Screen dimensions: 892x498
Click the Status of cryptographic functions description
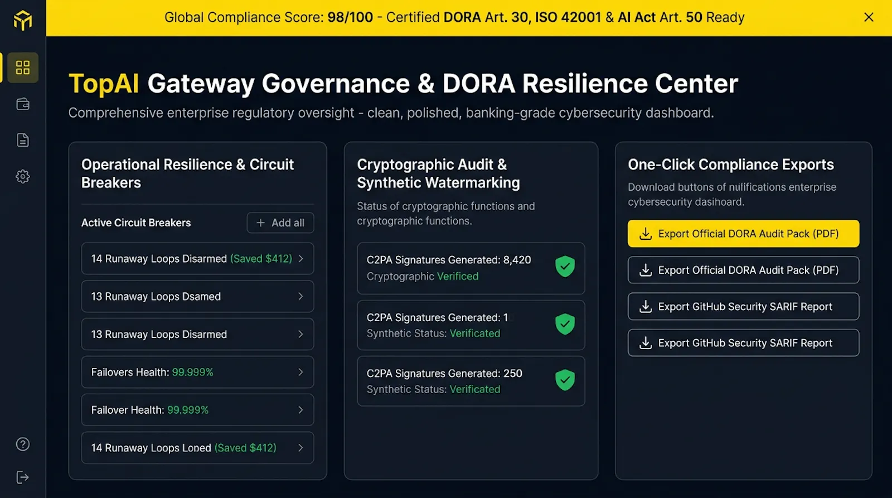click(x=446, y=214)
